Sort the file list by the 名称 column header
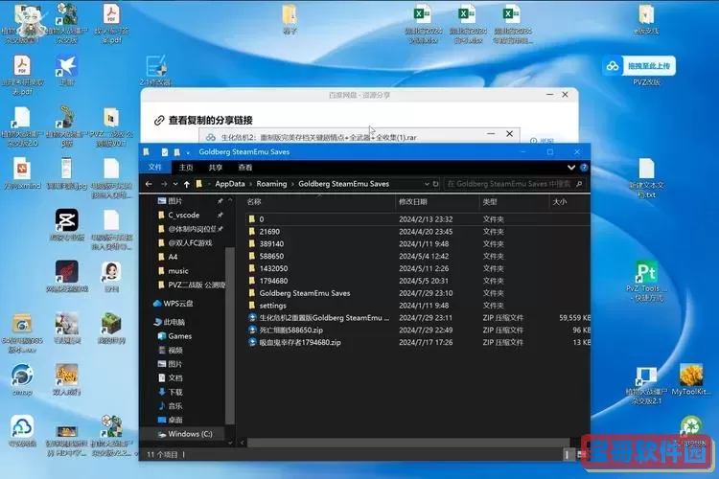 click(x=318, y=202)
